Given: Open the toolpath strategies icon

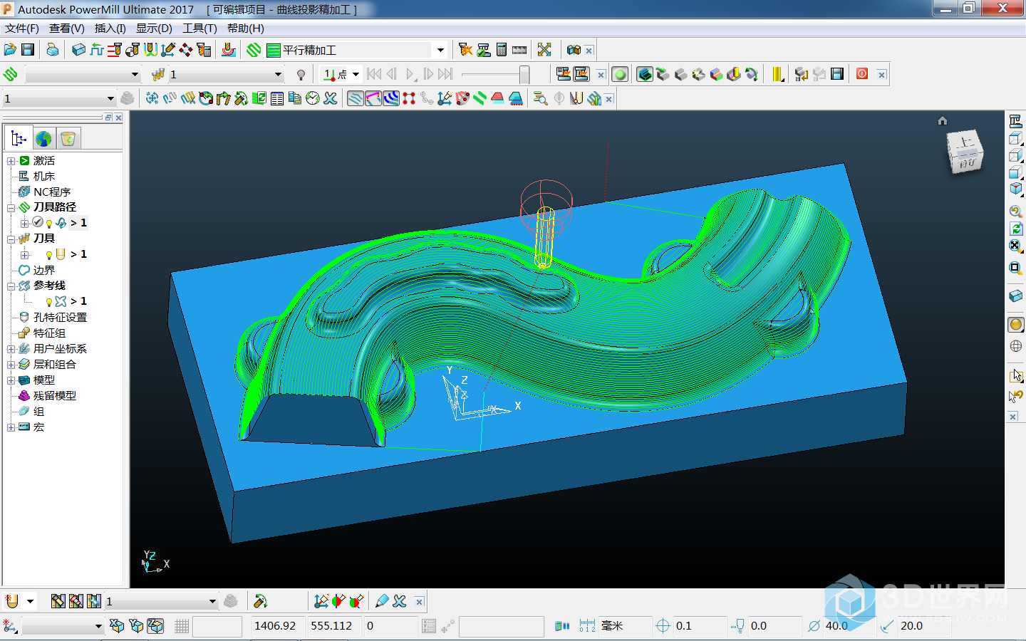Looking at the screenshot, I should (254, 50).
